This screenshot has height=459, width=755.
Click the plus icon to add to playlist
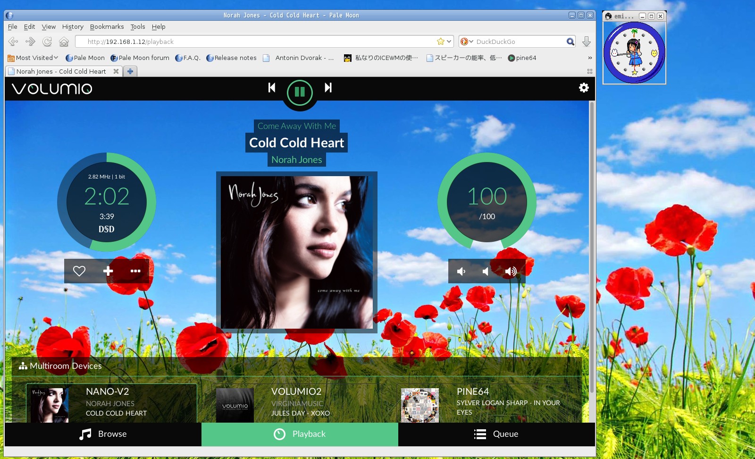pos(108,271)
